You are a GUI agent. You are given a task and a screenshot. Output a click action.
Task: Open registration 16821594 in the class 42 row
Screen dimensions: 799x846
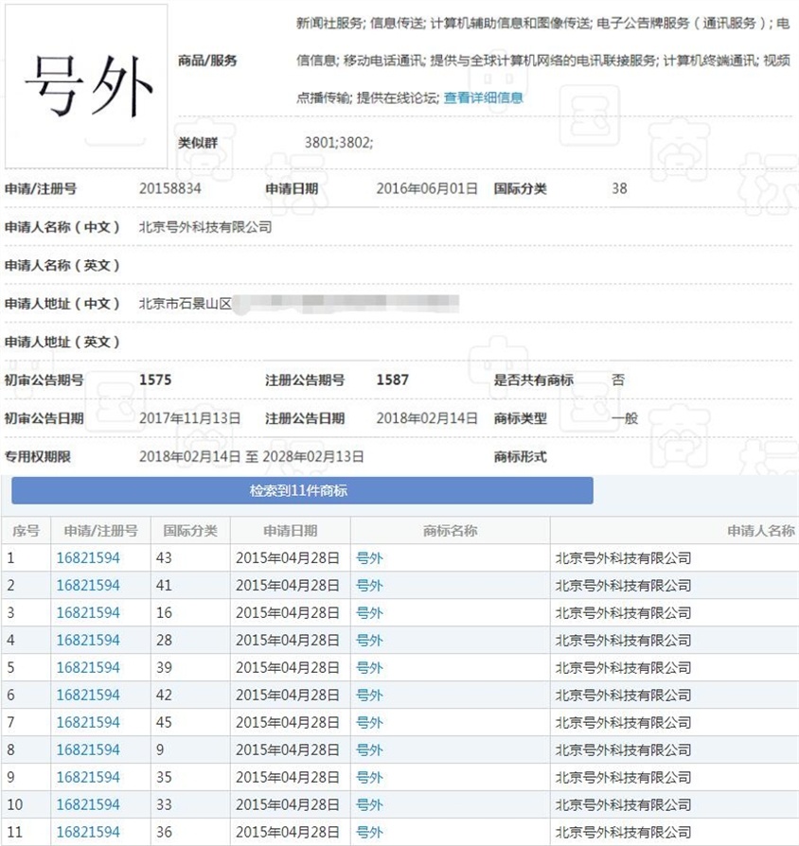click(87, 695)
